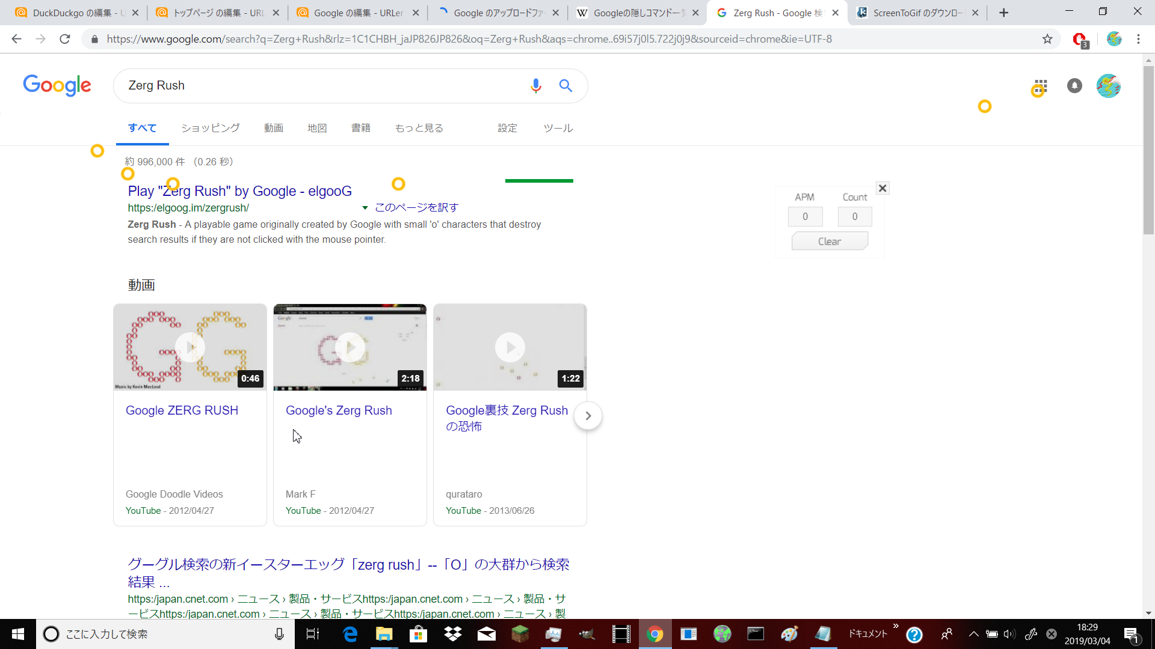Open File Explorer from taskbar

tap(384, 634)
